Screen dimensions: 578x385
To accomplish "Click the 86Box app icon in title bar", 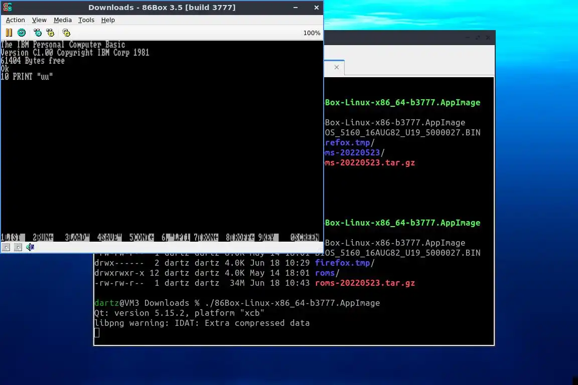I will point(8,7).
